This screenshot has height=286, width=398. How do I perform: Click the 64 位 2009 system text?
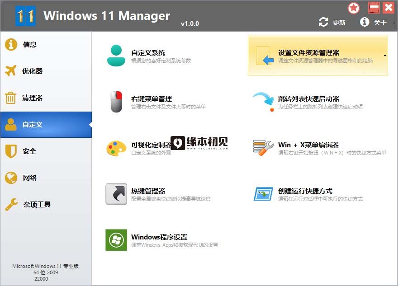pos(46,272)
